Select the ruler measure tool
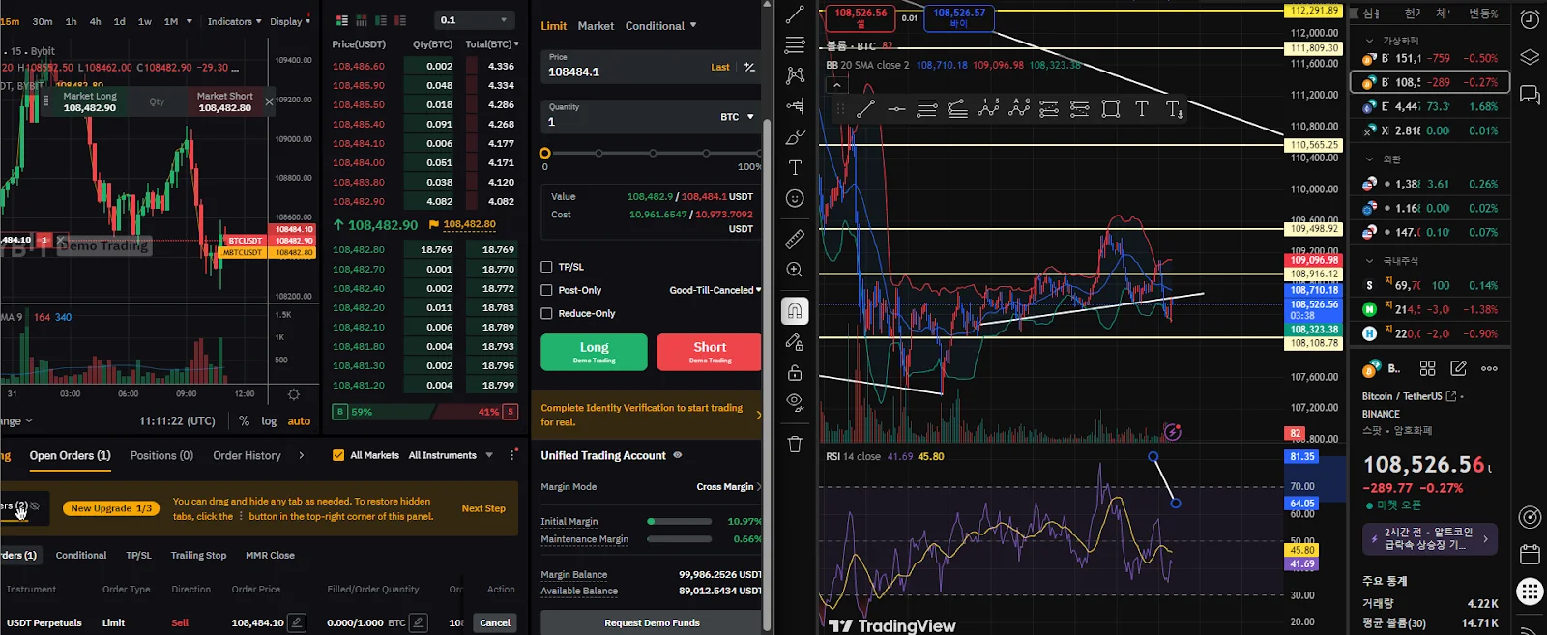Viewport: 1547px width, 635px height. (x=795, y=239)
